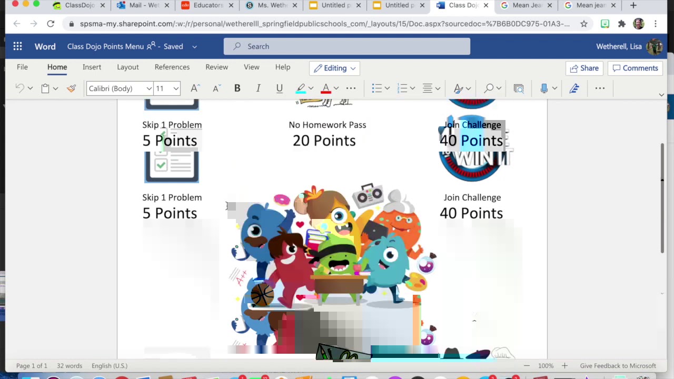This screenshot has width=674, height=379.
Task: Switch to the Insert tab
Action: point(92,67)
